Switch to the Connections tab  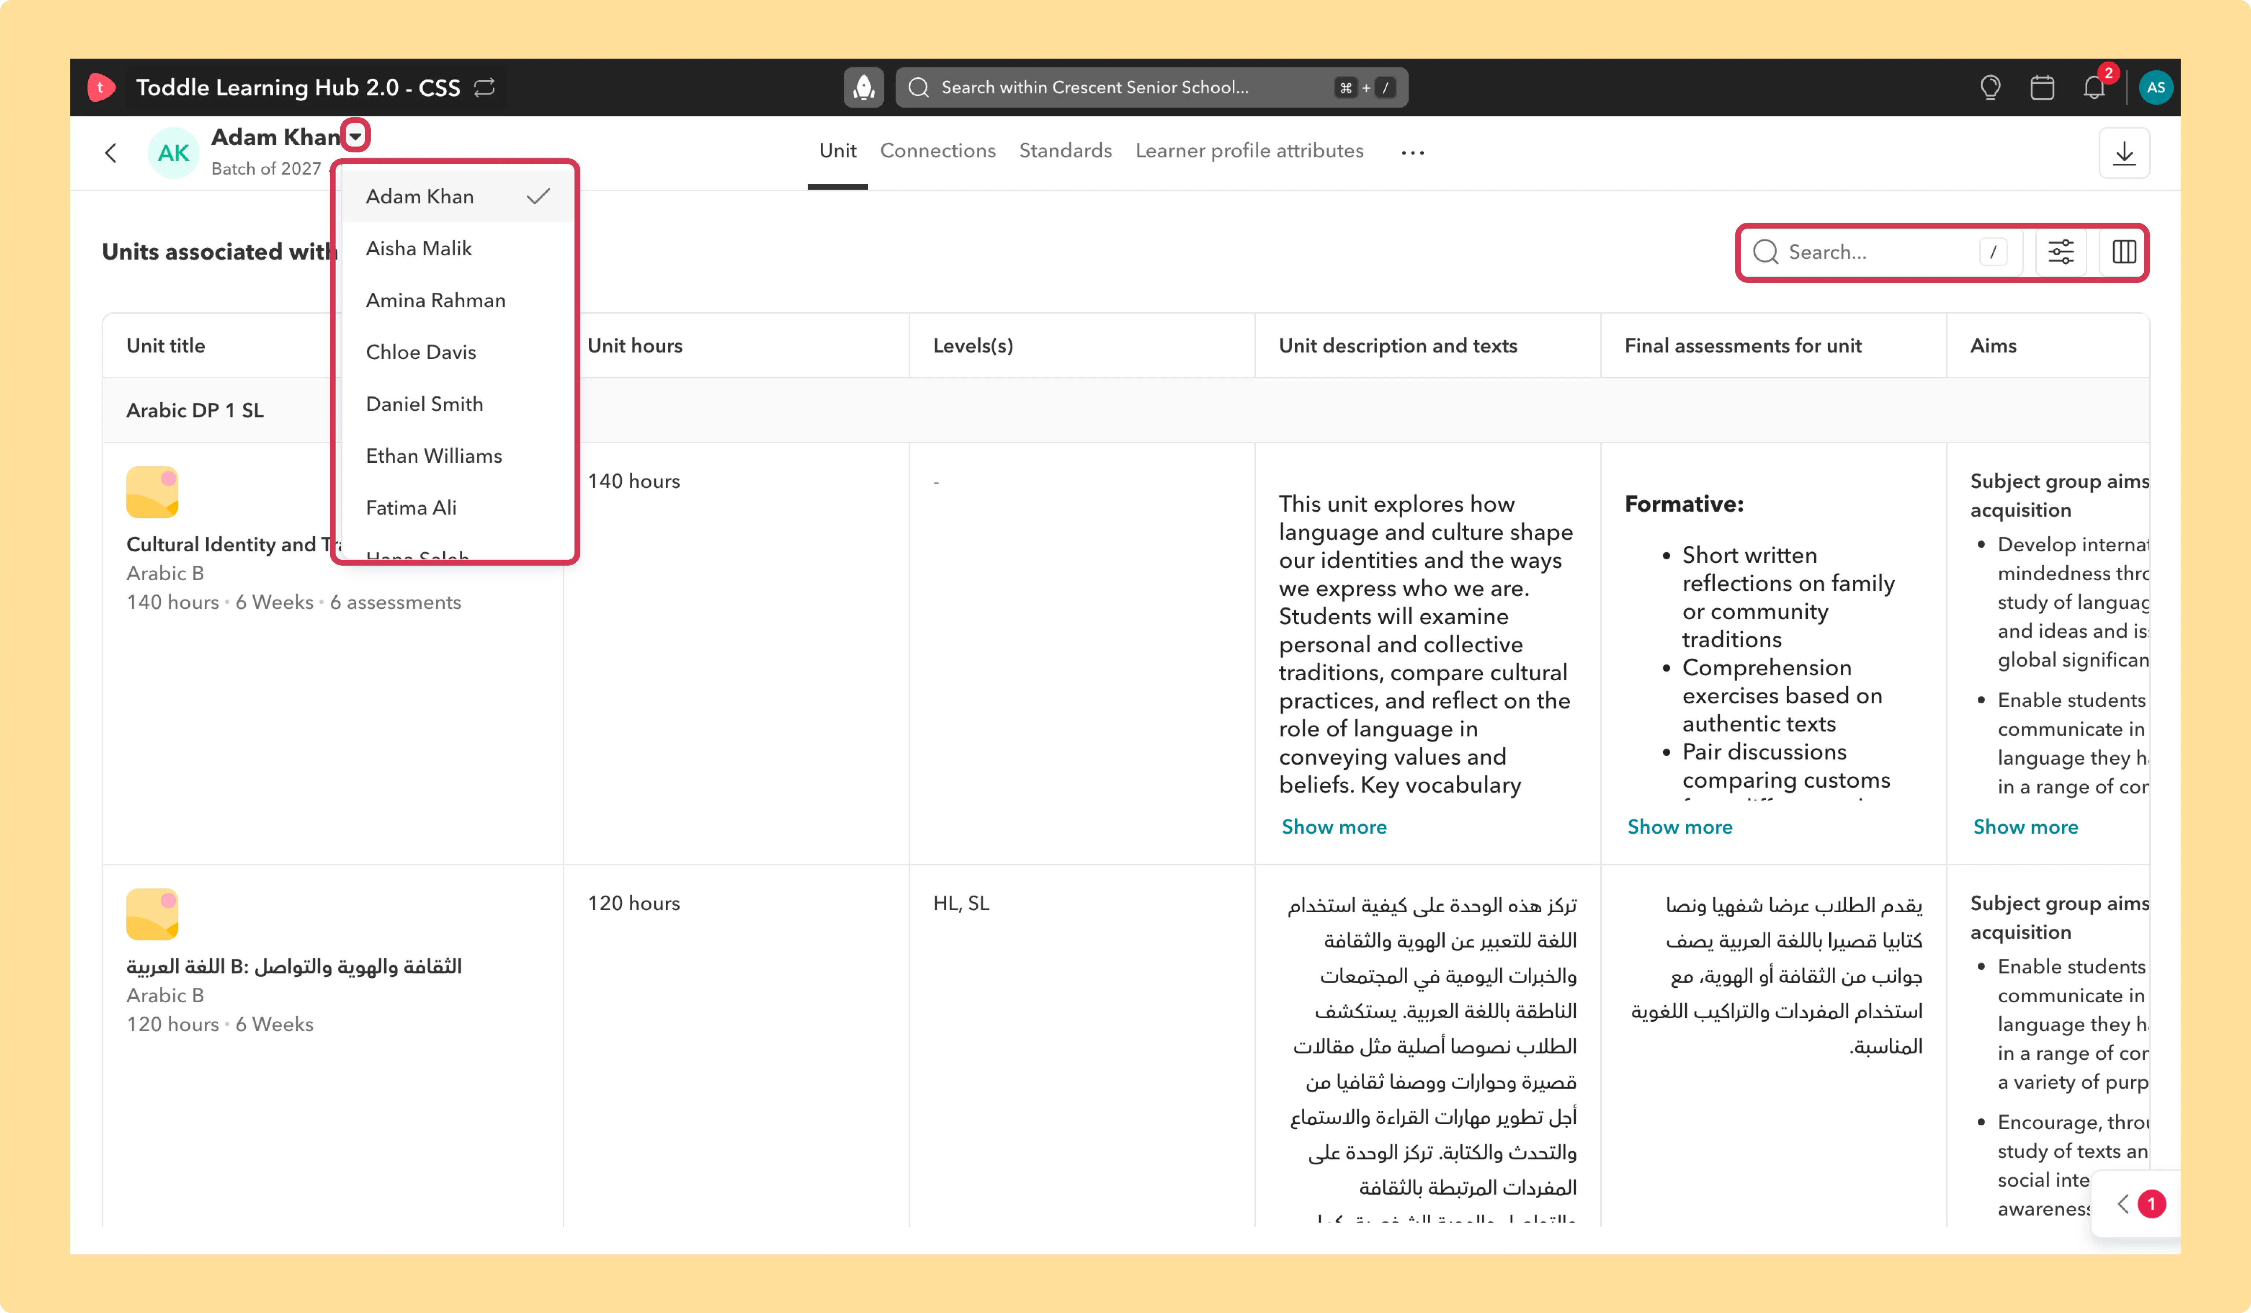point(937,151)
